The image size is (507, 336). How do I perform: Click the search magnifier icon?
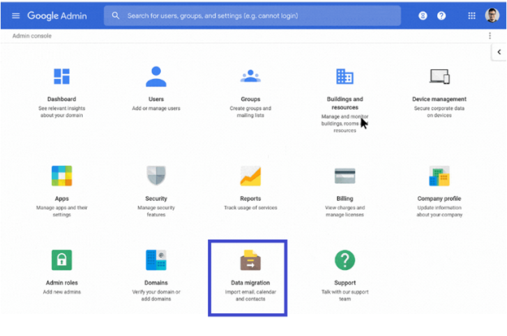coord(115,15)
